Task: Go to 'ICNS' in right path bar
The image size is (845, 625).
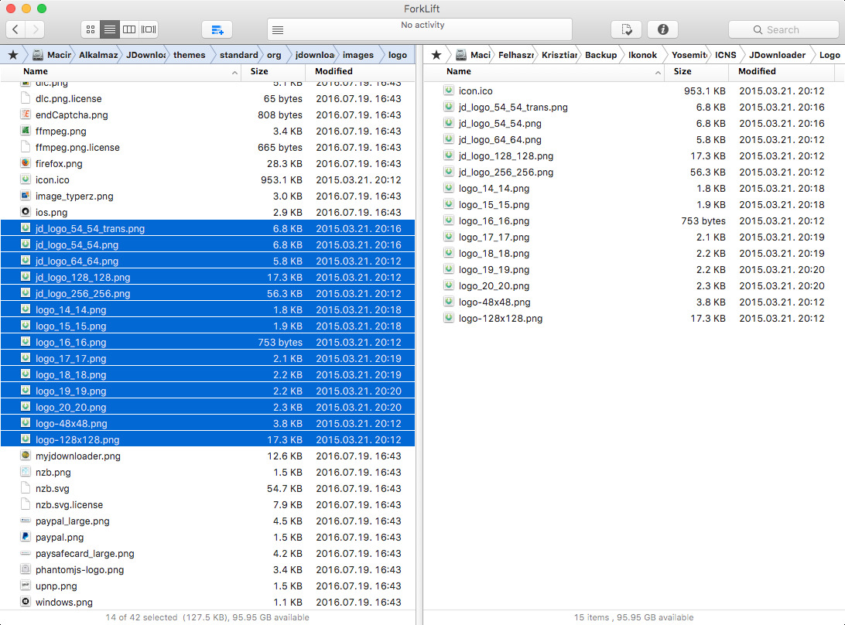Action: (725, 55)
